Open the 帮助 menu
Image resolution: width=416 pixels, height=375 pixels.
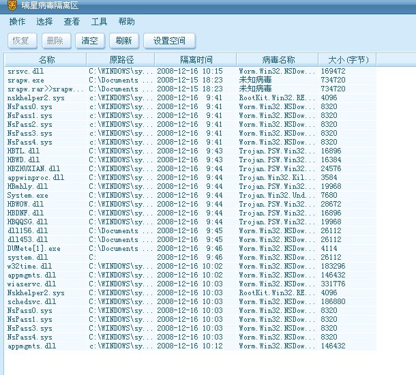pos(126,22)
